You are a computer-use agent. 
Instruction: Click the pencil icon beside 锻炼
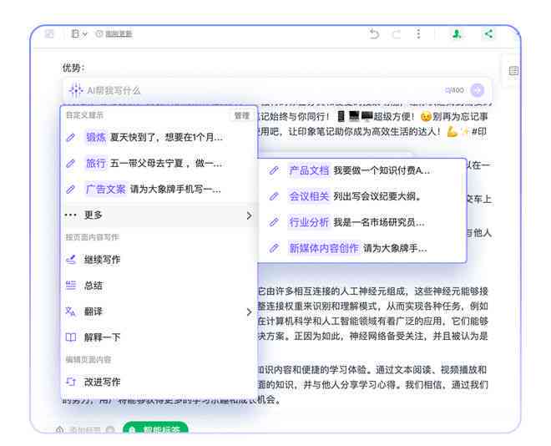71,138
